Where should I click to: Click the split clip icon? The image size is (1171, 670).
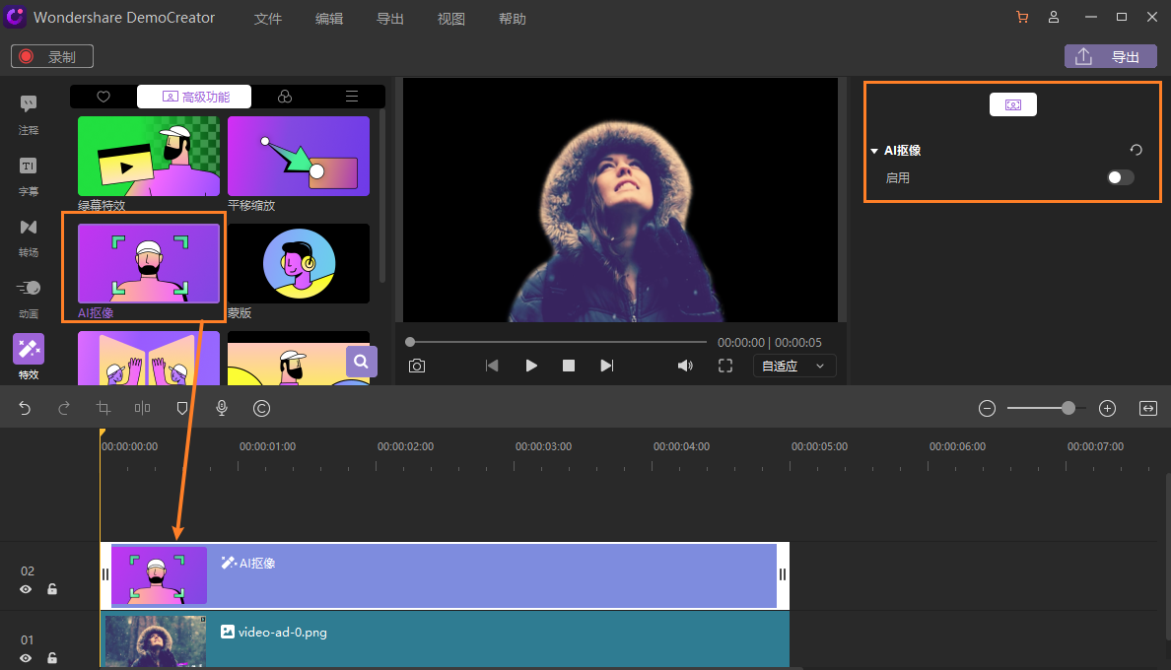click(x=143, y=408)
